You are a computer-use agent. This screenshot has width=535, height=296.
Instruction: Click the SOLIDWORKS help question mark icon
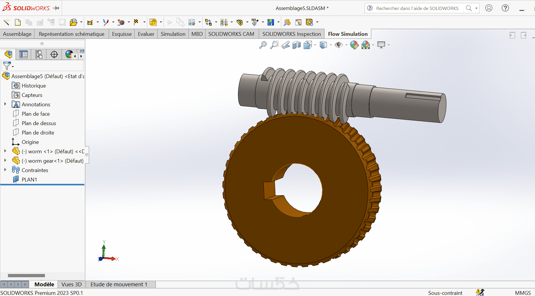click(x=505, y=8)
